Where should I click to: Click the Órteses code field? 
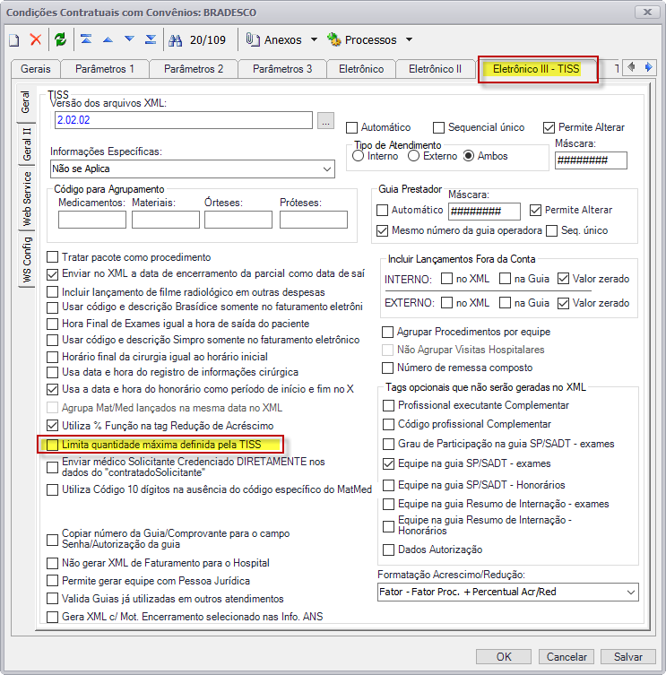(238, 220)
